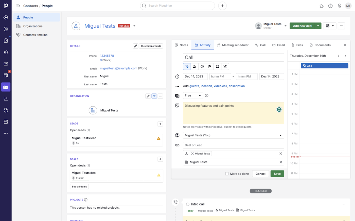Click the Customize fields button
Viewport: 355px width, 221px height.
coord(151,46)
